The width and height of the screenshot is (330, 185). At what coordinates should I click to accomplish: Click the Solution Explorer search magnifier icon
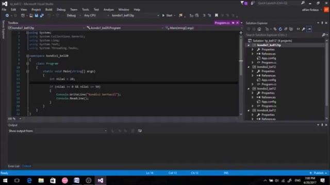click(x=324, y=35)
